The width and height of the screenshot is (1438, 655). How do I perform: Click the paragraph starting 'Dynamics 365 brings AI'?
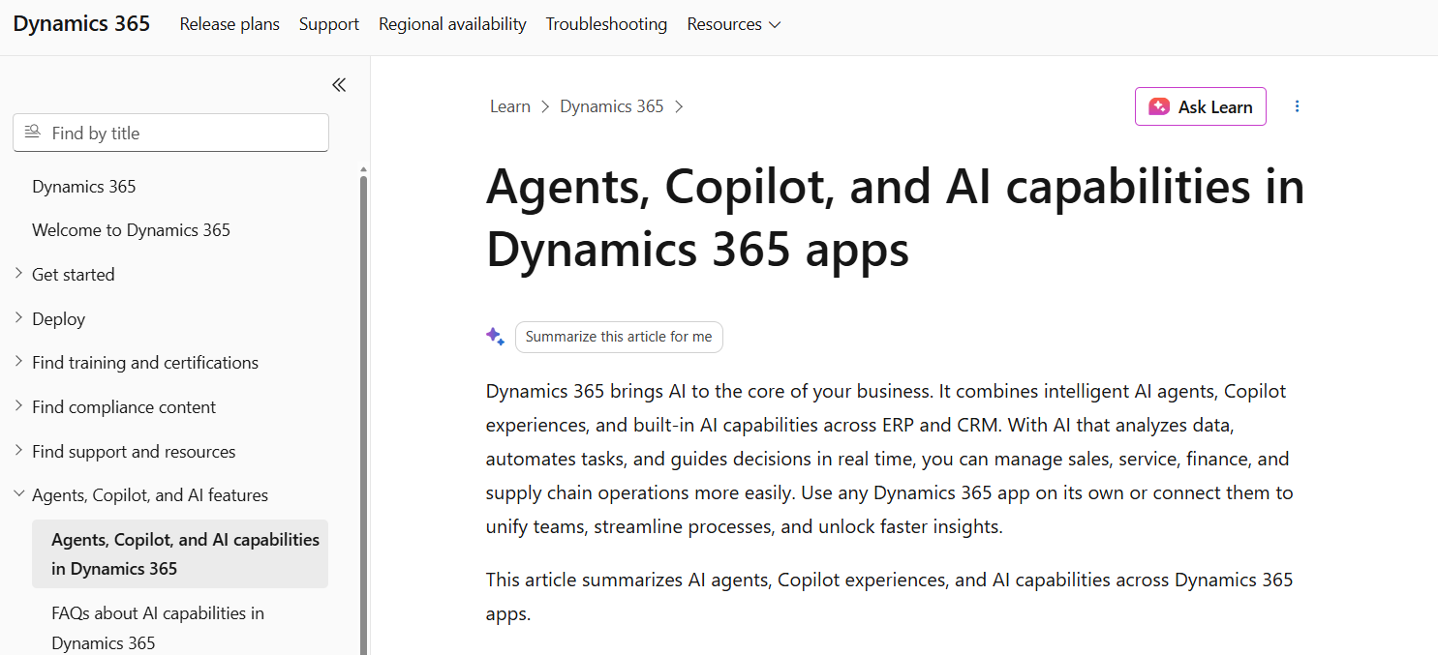point(890,459)
